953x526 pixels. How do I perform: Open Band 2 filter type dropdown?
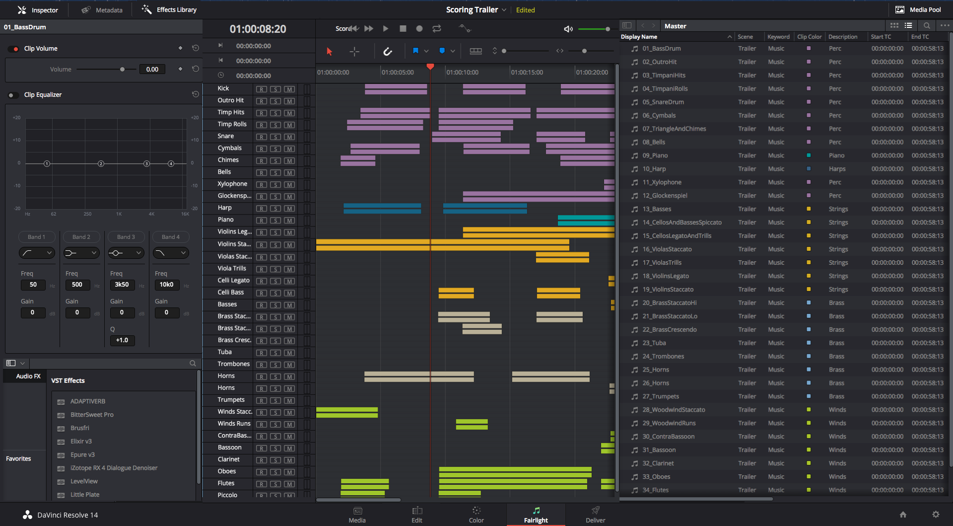click(81, 253)
